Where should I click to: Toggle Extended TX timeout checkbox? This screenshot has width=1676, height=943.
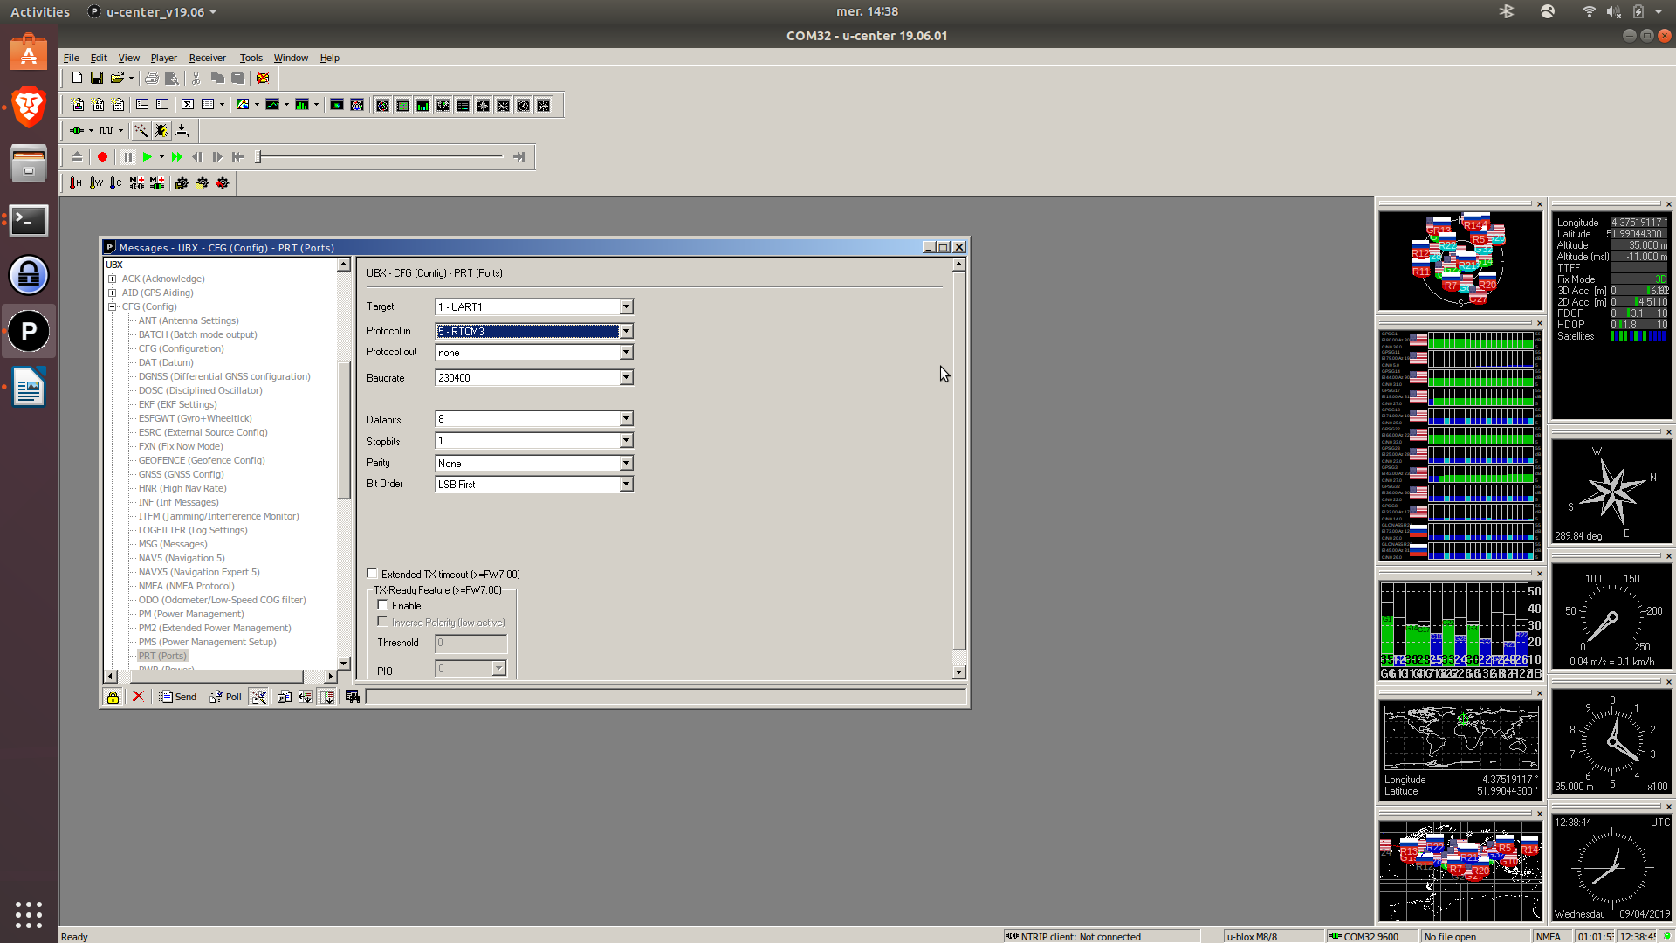pyautogui.click(x=373, y=574)
